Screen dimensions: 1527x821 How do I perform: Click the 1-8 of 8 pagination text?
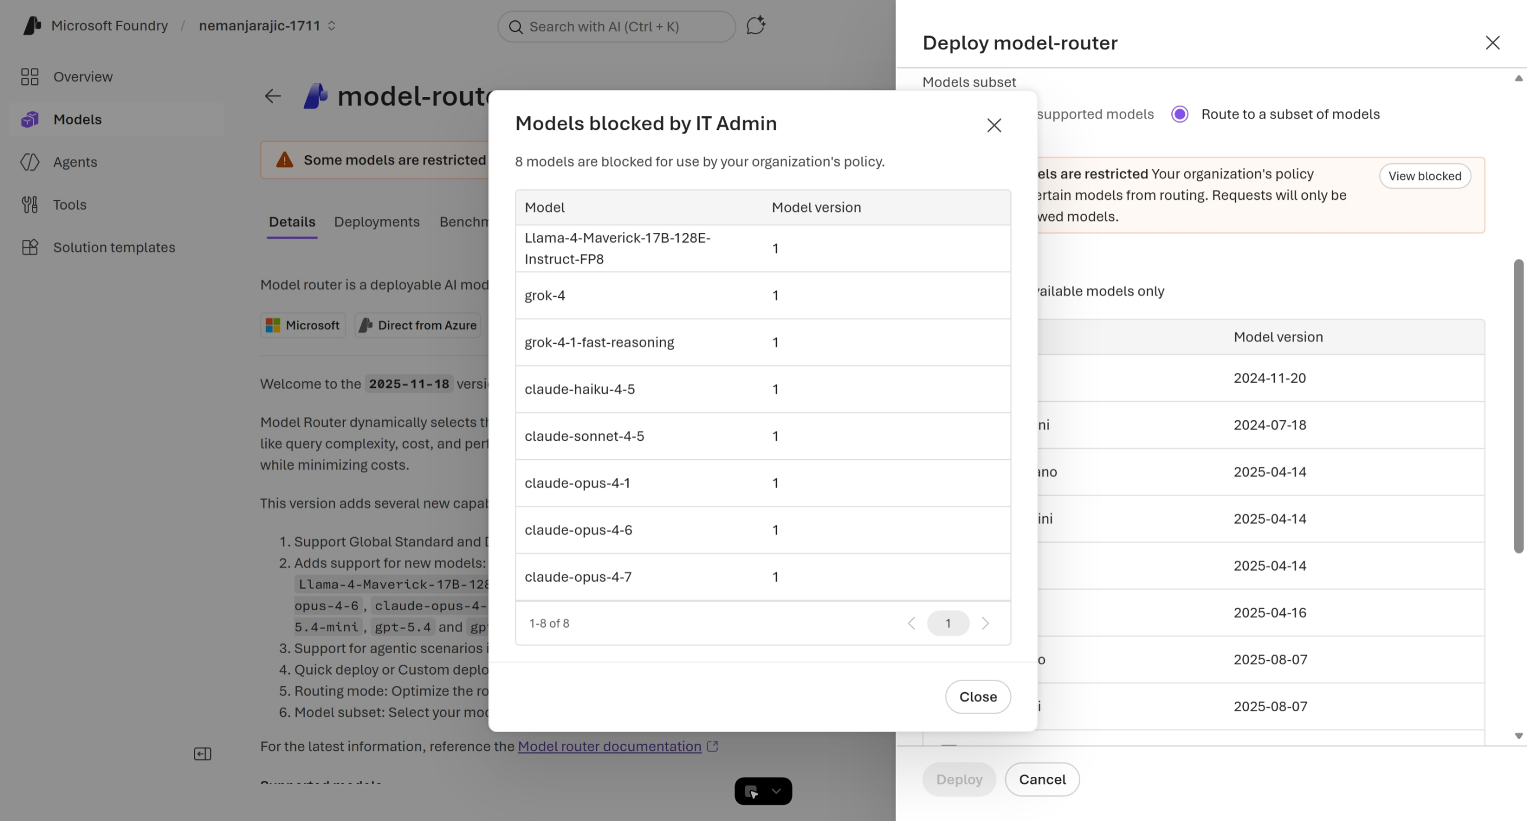(549, 623)
